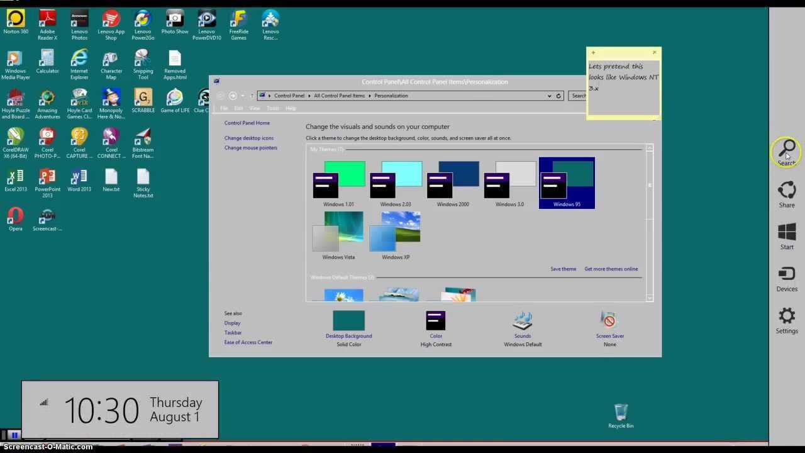This screenshot has height=453, width=805.
Task: Click Change mouse pointers link
Action: coord(251,148)
